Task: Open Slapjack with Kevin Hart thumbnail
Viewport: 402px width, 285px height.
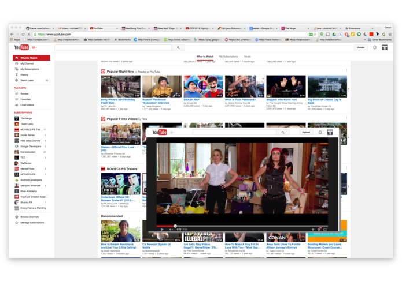Action: click(286, 86)
